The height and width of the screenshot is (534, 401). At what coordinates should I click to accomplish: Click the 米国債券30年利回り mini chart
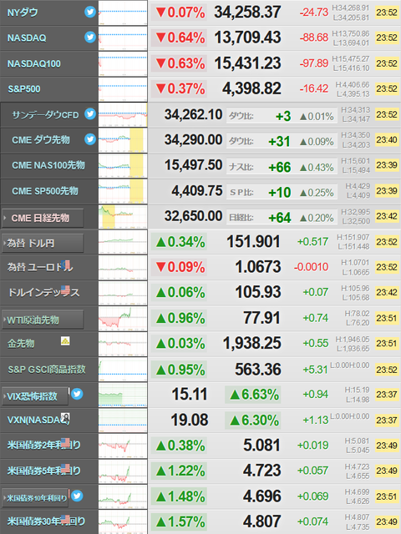click(x=123, y=521)
